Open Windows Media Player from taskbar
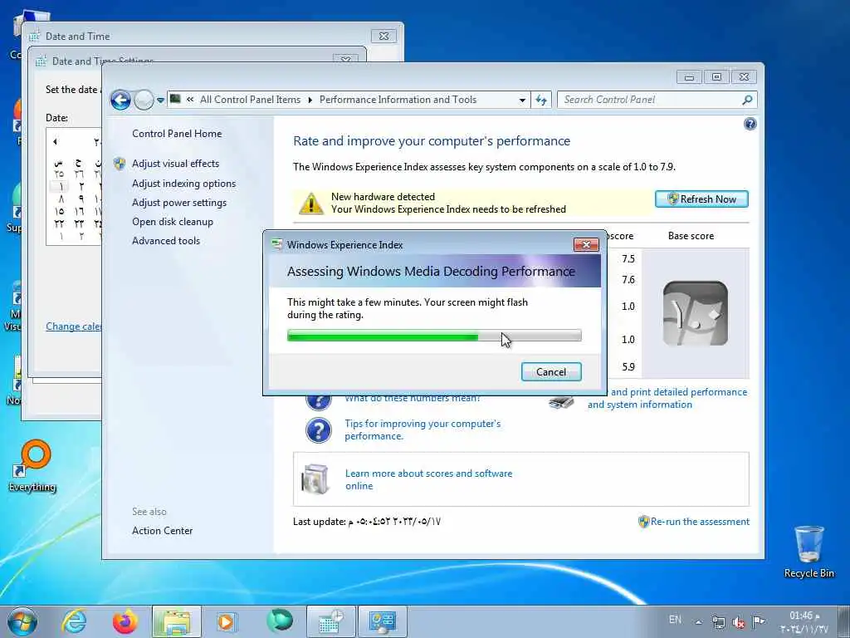 pos(226,621)
